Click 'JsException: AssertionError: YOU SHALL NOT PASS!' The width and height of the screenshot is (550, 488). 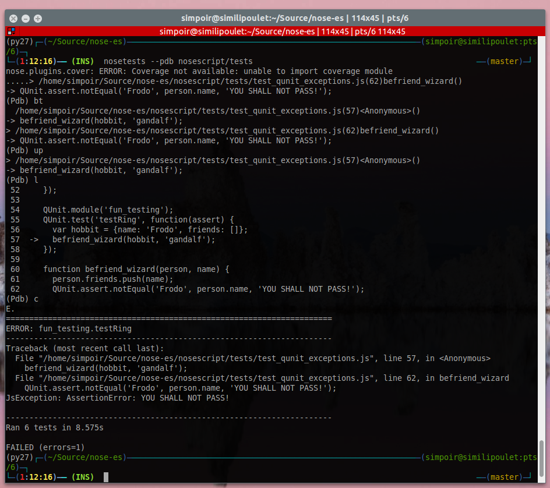point(118,398)
